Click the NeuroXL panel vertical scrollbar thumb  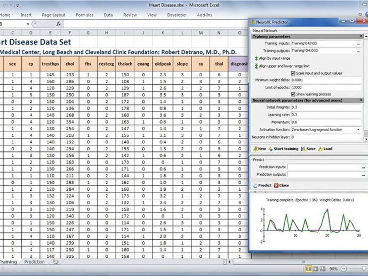[x=366, y=133]
